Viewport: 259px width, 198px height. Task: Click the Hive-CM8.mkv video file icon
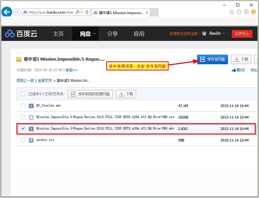31,129
